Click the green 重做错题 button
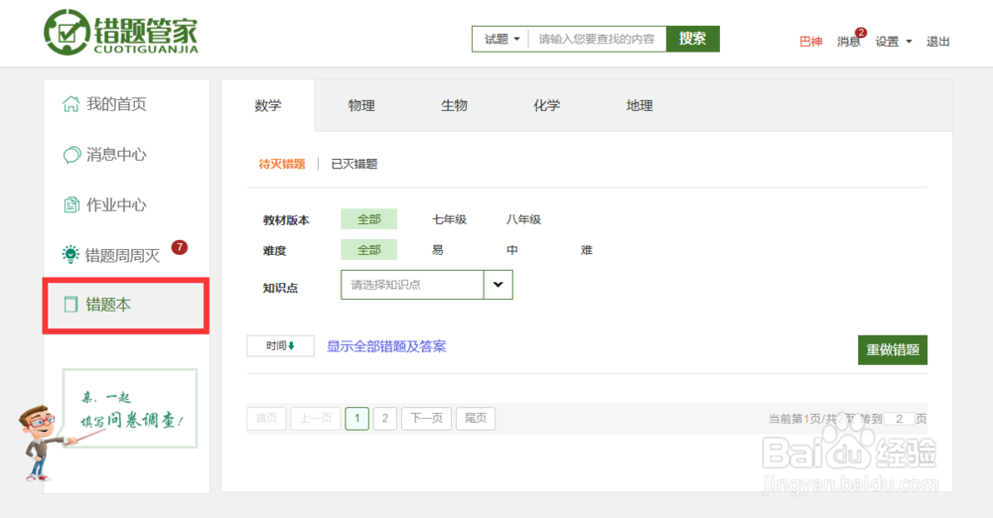Image resolution: width=993 pixels, height=518 pixels. 892,350
